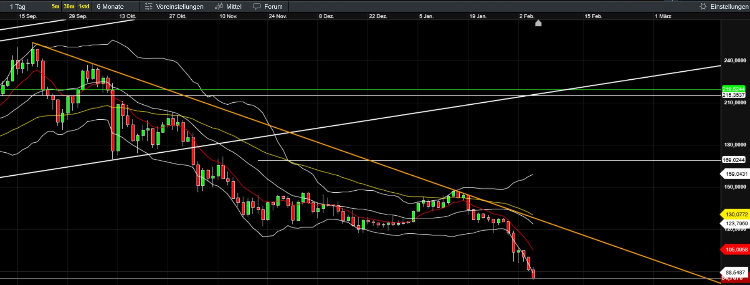
Task: Click the Forum speech bubble icon
Action: click(257, 6)
